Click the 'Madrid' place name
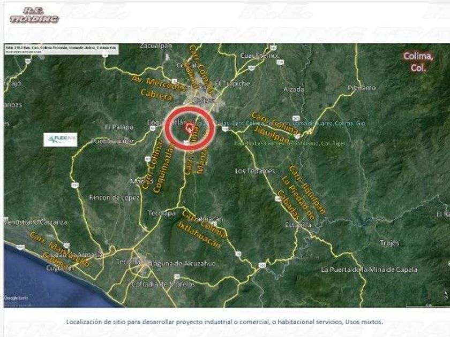The image size is (450, 337). pyautogui.click(x=142, y=181)
